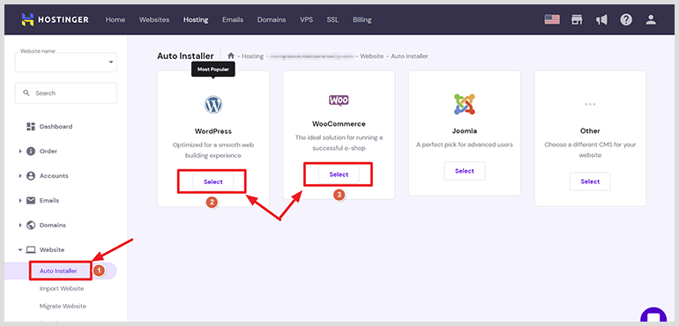Open the help question mark icon
The height and width of the screenshot is (326, 679).
point(626,19)
